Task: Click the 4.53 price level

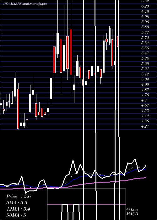Action: click(x=145, y=111)
